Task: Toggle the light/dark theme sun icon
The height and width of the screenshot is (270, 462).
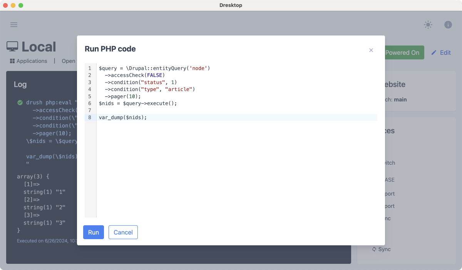Action: click(428, 24)
